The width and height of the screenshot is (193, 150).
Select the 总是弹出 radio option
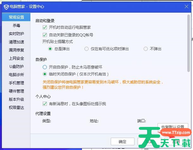coord(50,49)
